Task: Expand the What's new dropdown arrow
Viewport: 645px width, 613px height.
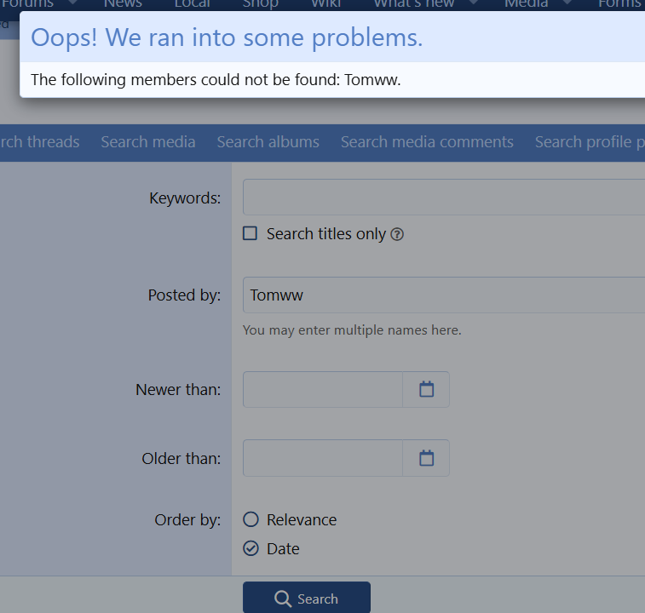Action: tap(475, 3)
